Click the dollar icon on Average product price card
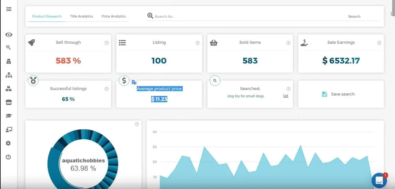 124,81
